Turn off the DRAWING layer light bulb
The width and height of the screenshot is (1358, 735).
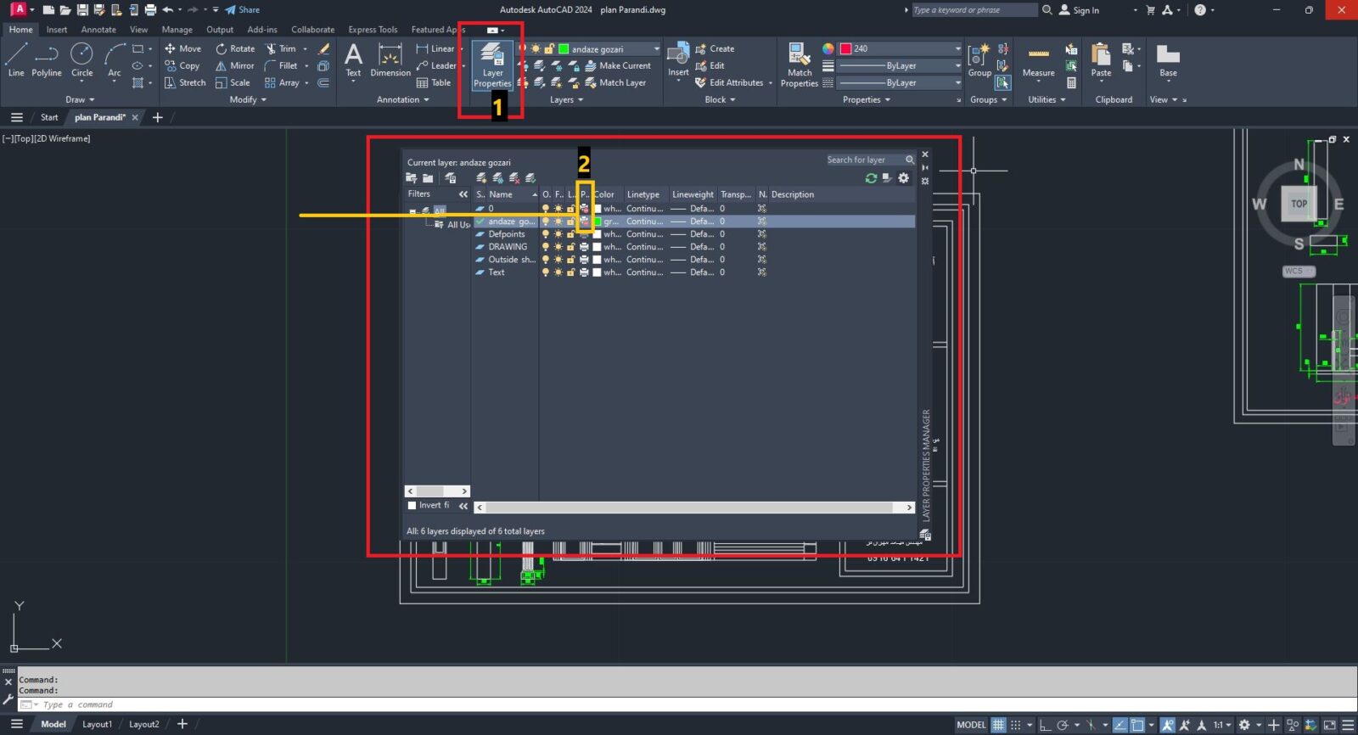coord(546,247)
